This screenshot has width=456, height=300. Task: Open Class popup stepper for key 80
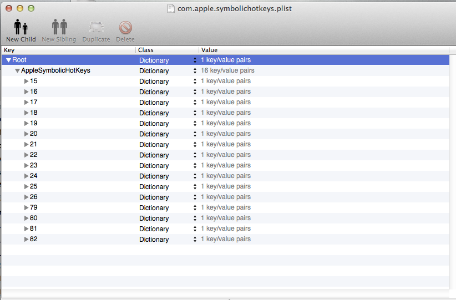coord(195,218)
